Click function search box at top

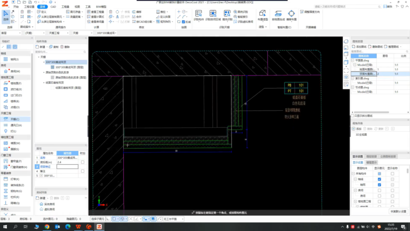[348, 6]
